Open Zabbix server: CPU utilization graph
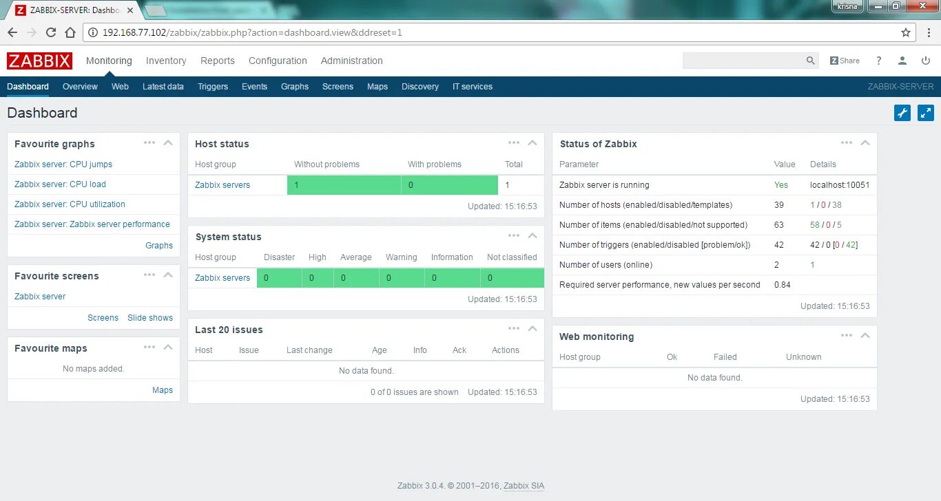The height and width of the screenshot is (501, 941). [x=70, y=204]
